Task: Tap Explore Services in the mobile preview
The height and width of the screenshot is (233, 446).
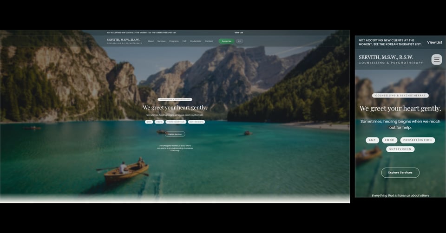Action: click(400, 173)
